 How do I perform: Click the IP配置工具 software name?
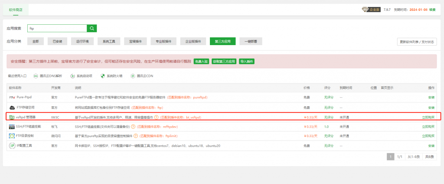click(x=25, y=146)
